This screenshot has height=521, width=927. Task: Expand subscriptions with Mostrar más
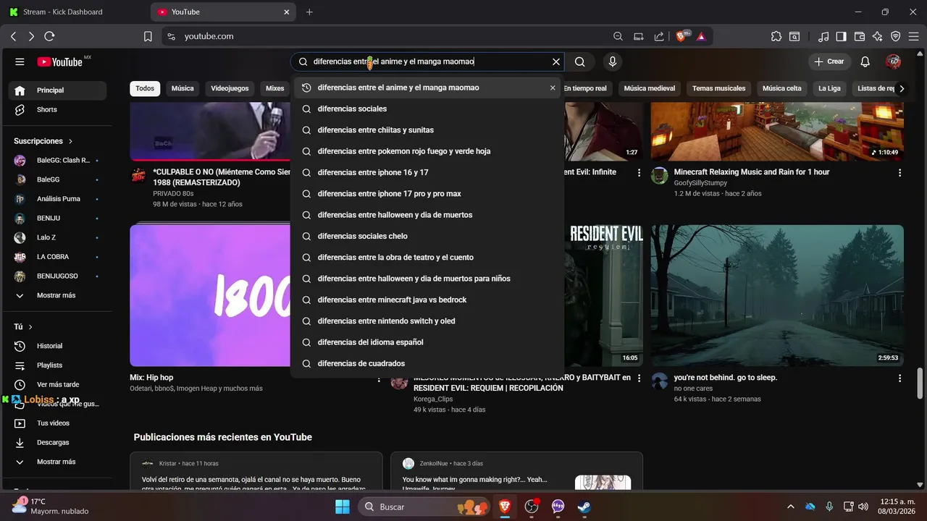[57, 295]
